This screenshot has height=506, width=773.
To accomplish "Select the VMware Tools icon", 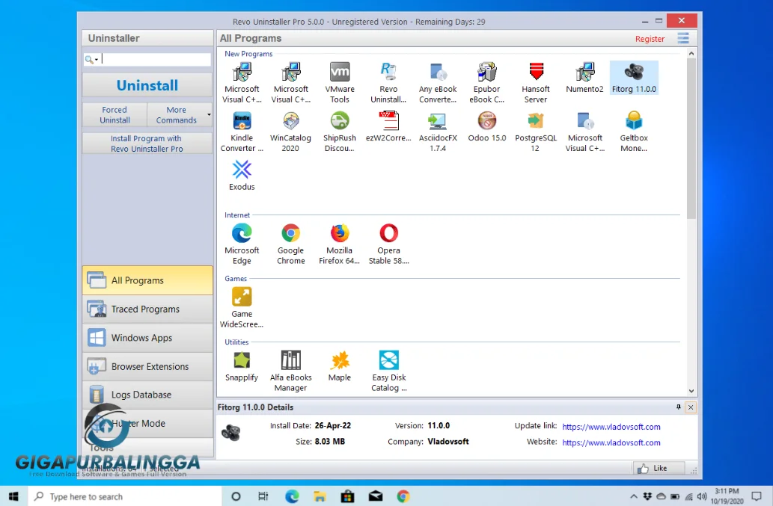I will point(340,74).
